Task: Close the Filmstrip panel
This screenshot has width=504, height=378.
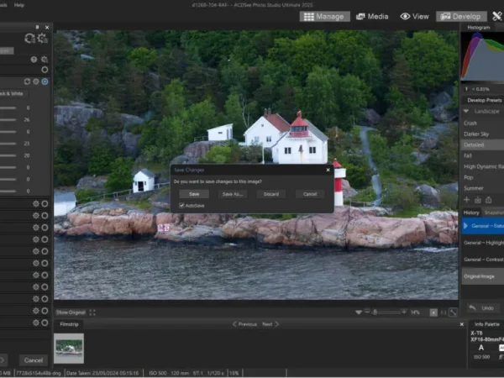Action: [461, 324]
